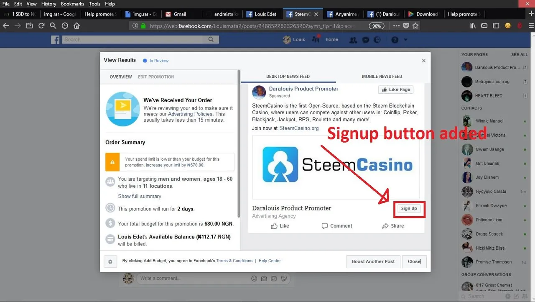The height and width of the screenshot is (302, 535).
Task: Click the history clock icon in toolbar
Action: [65, 26]
